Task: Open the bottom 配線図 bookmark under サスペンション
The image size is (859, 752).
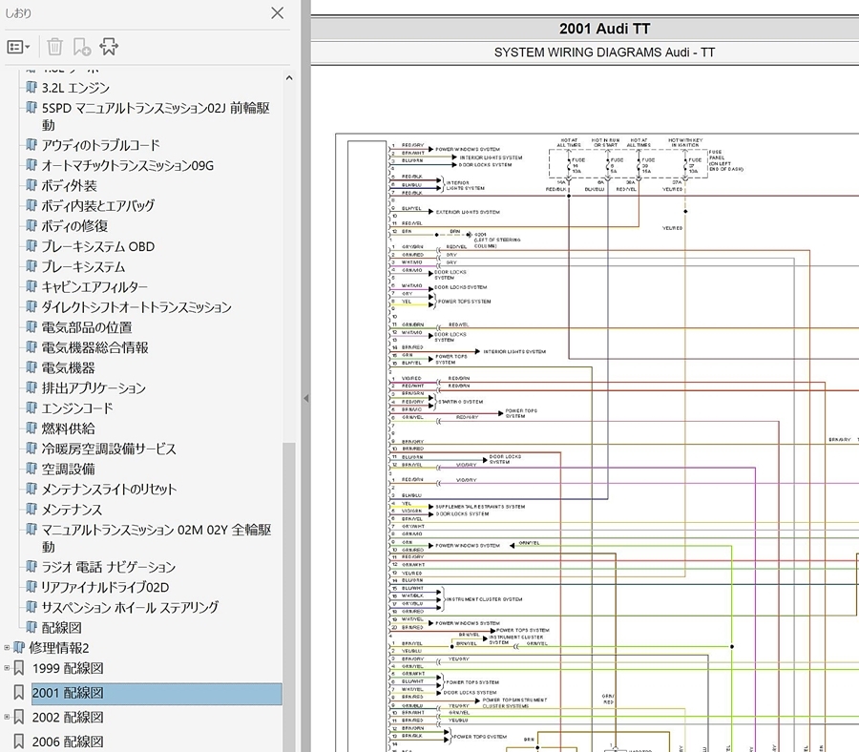Action: point(61,628)
